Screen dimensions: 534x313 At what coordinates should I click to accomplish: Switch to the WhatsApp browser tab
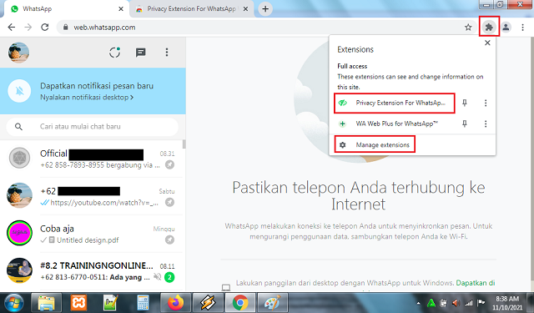pyautogui.click(x=65, y=9)
